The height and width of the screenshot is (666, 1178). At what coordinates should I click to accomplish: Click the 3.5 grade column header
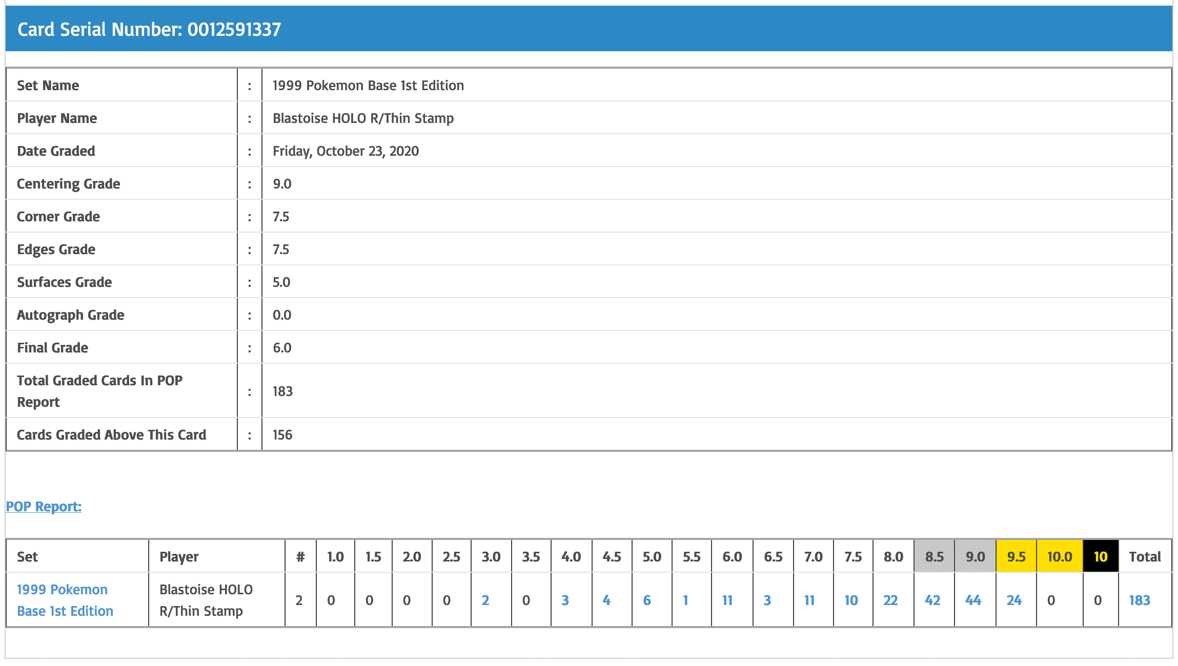pyautogui.click(x=531, y=556)
